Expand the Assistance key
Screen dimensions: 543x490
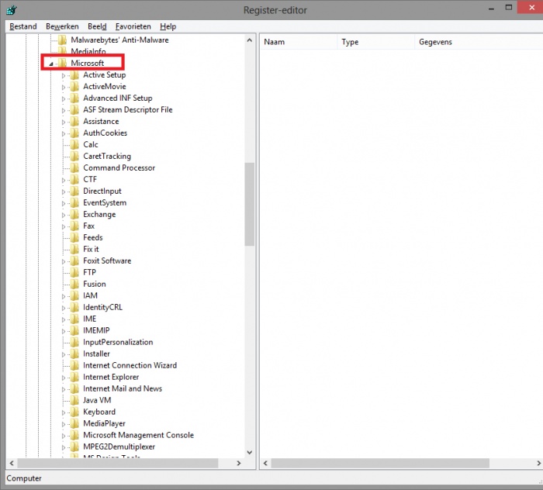click(64, 122)
